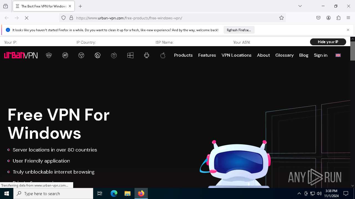355x199 pixels.
Task: Click the Refresh Firefox button
Action: pyautogui.click(x=239, y=30)
